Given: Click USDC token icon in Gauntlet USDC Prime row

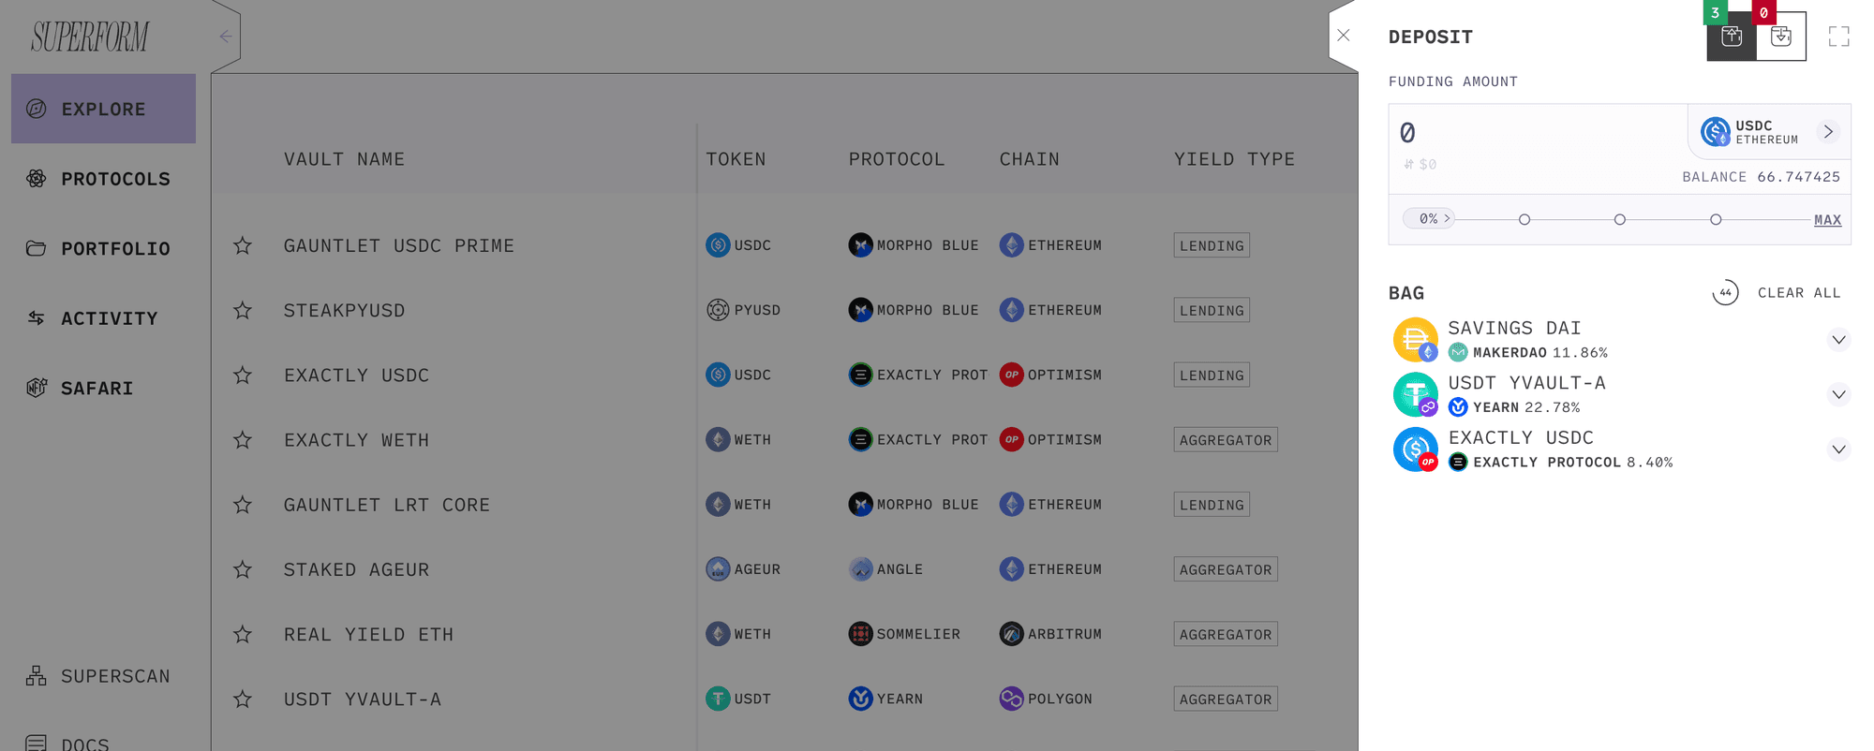Looking at the screenshot, I should pos(718,245).
